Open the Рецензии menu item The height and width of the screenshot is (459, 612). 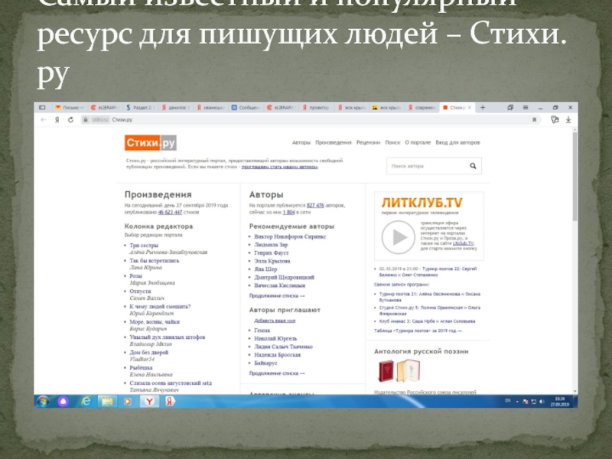tap(368, 142)
